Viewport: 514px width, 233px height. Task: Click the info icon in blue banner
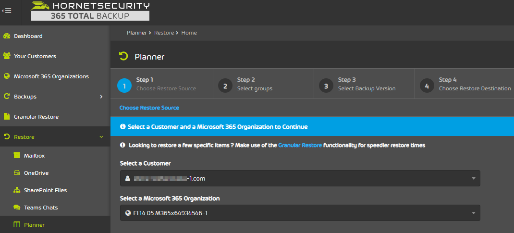pos(123,126)
